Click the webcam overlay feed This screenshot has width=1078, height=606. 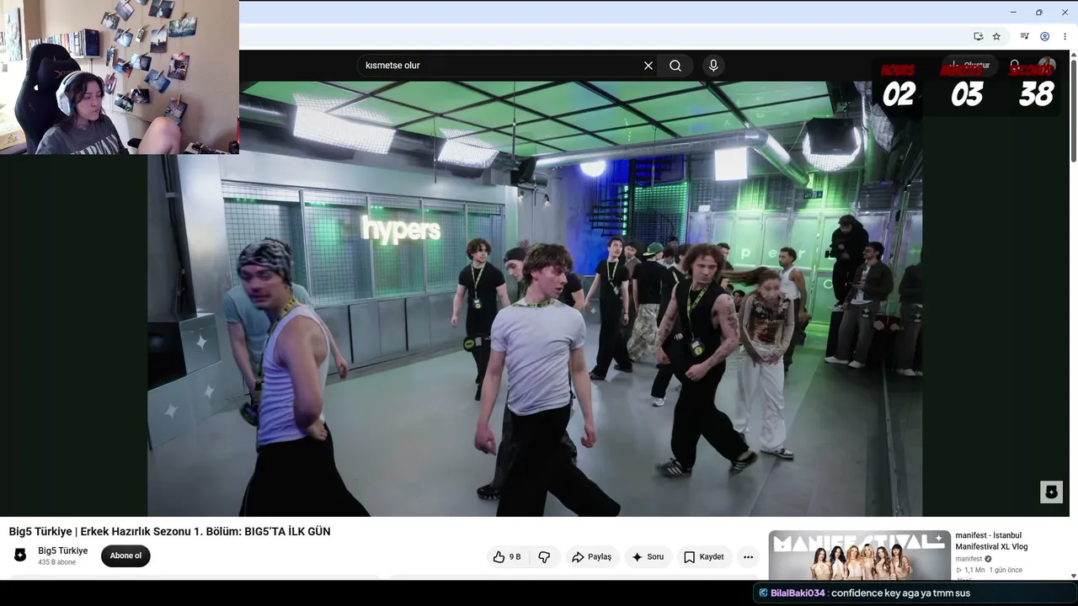point(120,77)
